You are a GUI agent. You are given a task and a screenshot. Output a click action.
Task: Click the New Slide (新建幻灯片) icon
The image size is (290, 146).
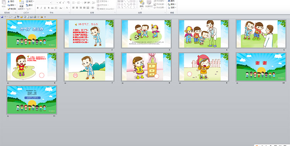pos(21,3)
